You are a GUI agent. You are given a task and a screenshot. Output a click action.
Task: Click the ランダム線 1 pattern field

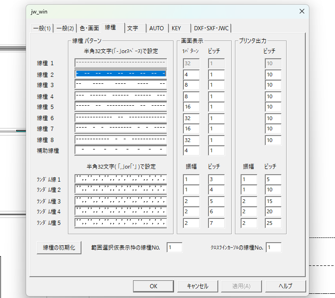(x=121, y=179)
